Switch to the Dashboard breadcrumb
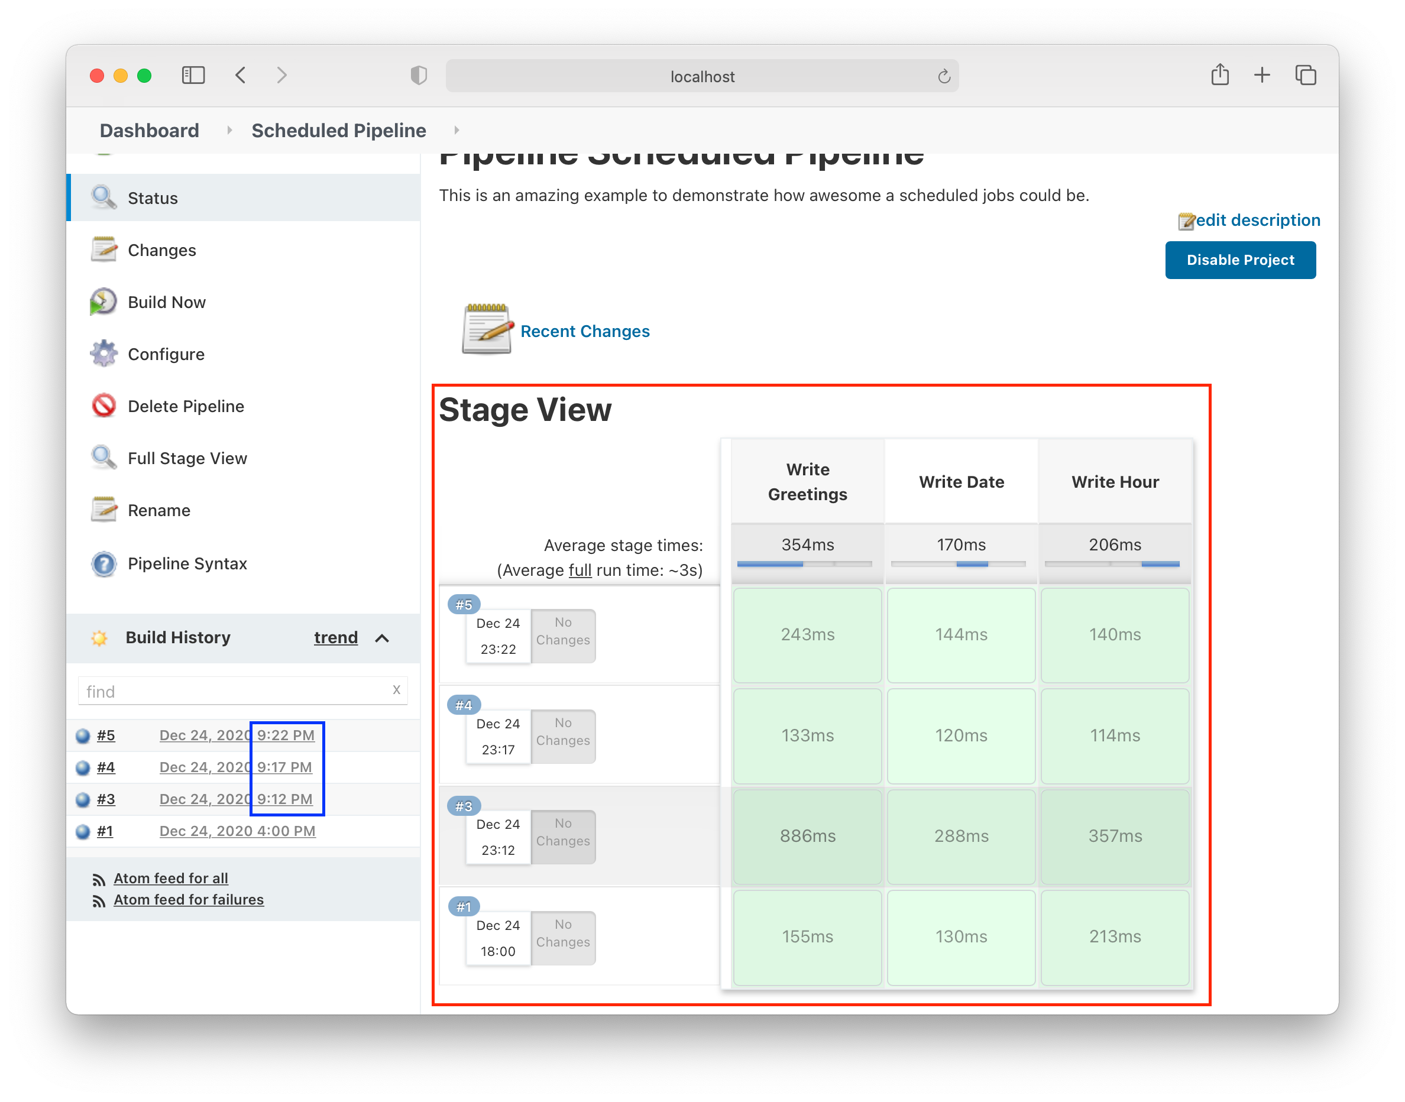The image size is (1405, 1102). [149, 130]
